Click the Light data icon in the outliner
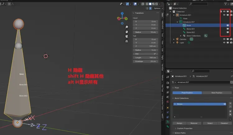 [x=189, y=43]
